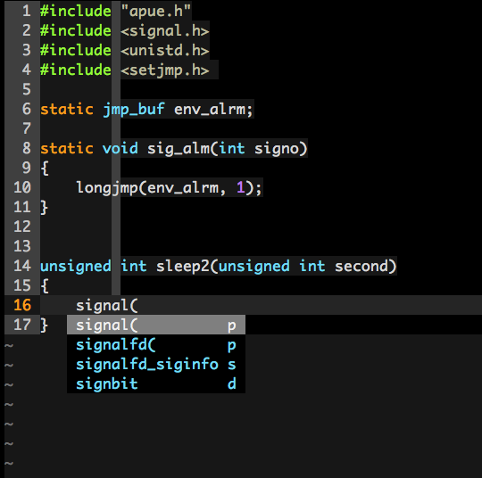The image size is (482, 478).
Task: Pick signalfd_siginfo from the completion list
Action: tap(156, 364)
